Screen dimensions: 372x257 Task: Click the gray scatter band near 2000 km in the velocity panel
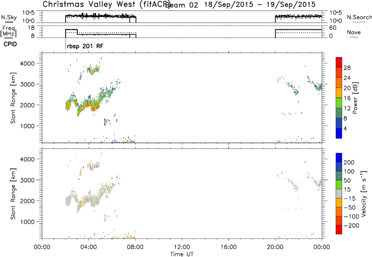point(83,200)
